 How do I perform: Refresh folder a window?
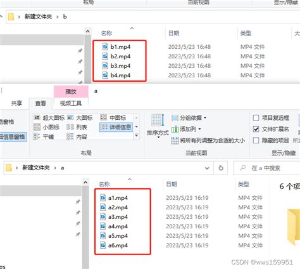pyautogui.click(x=221, y=168)
